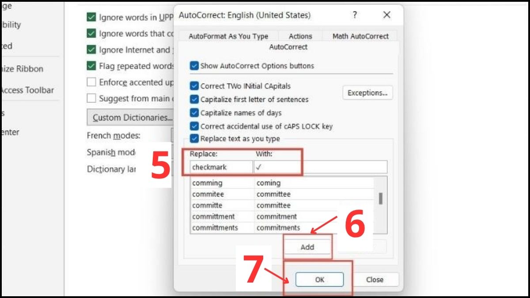Toggle Ignore words in UPPERCASE
The image size is (530, 298).
tap(91, 17)
